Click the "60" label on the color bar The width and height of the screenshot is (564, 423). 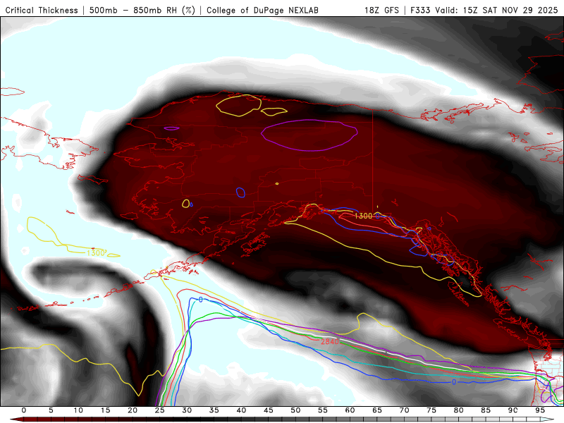pyautogui.click(x=350, y=410)
